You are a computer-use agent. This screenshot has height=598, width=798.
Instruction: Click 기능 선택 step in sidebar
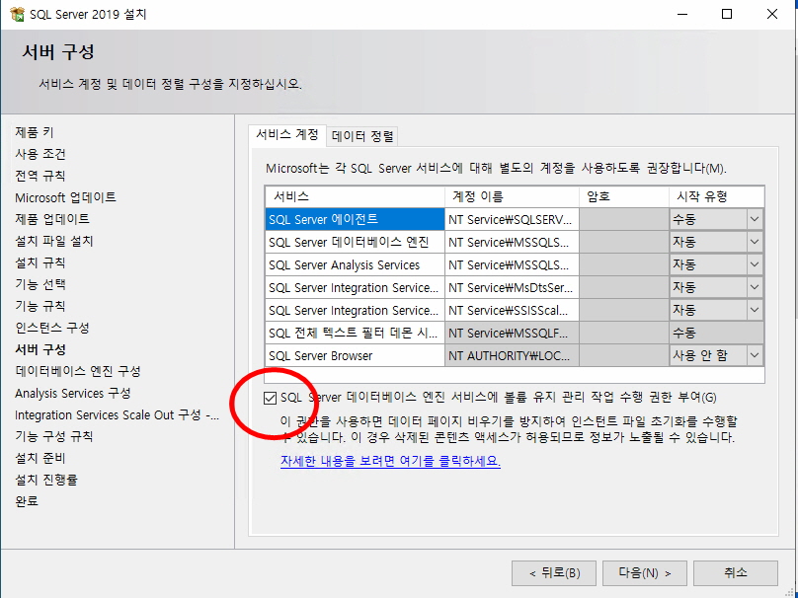point(40,284)
